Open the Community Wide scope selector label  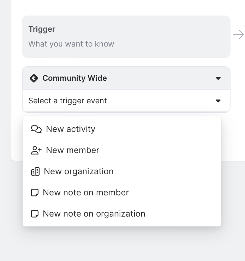(x=74, y=78)
